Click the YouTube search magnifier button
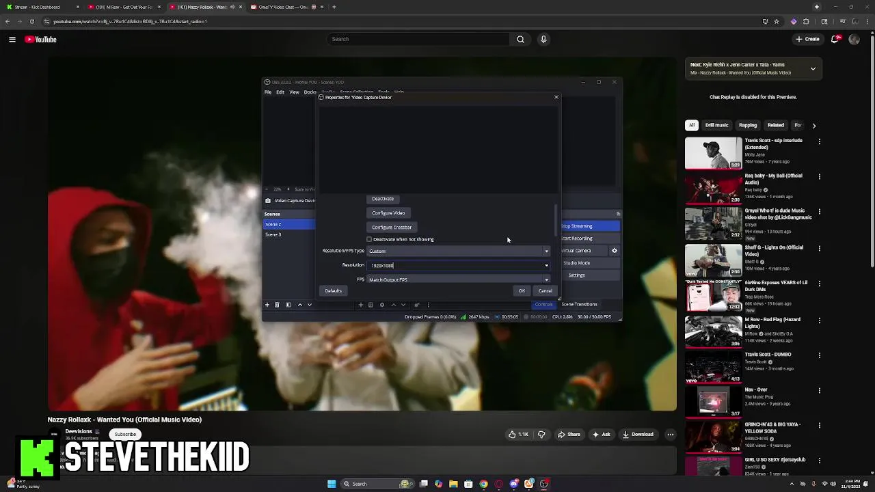This screenshot has height=492, width=875. pyautogui.click(x=520, y=39)
